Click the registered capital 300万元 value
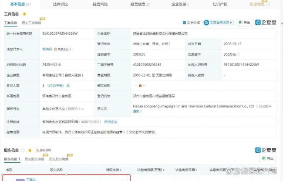Viewport: 283px width, 181px height. click(x=139, y=54)
